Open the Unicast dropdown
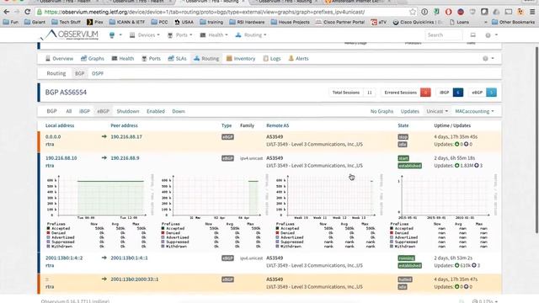539x303 pixels. (437, 111)
